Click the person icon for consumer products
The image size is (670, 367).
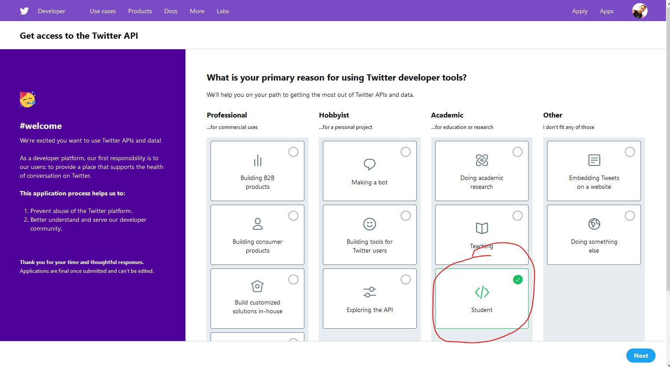point(258,224)
